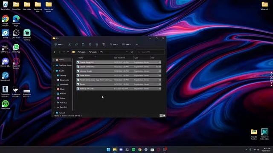Select the Wake Up All Cores file
Screen dimensions: 273x153
[x=119, y=89]
